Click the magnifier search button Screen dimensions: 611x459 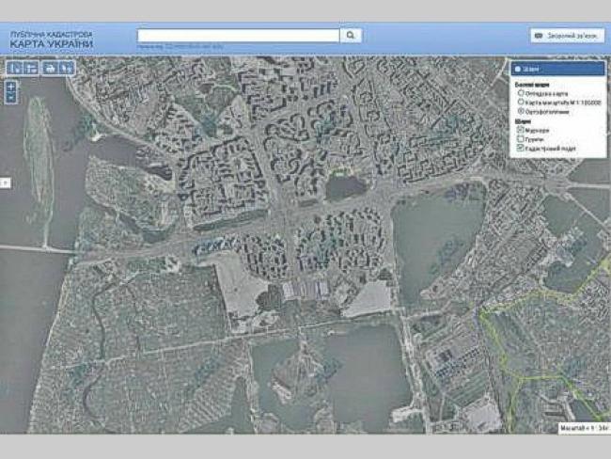[350, 36]
